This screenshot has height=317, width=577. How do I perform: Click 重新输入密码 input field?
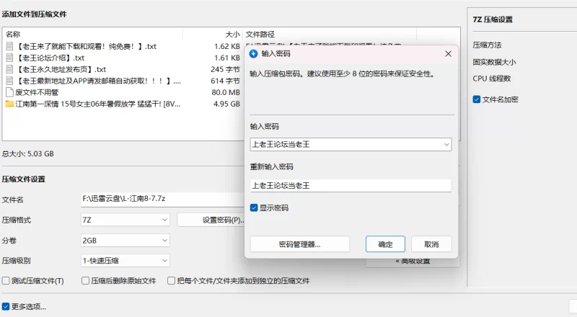351,186
